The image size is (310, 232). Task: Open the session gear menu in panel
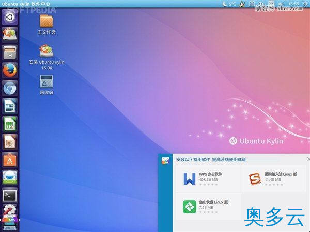[306, 4]
